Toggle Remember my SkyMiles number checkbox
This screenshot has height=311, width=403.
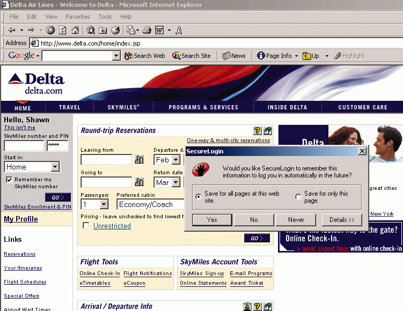coord(9,180)
